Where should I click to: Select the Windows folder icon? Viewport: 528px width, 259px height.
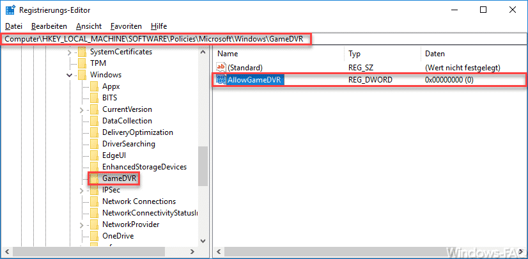pyautogui.click(x=82, y=75)
